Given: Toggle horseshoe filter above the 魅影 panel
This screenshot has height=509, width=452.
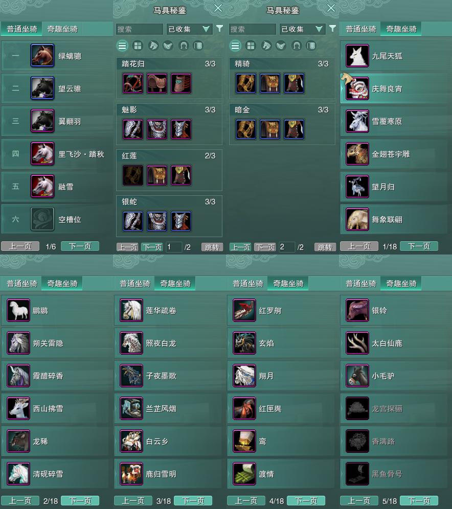Looking at the screenshot, I should [184, 46].
